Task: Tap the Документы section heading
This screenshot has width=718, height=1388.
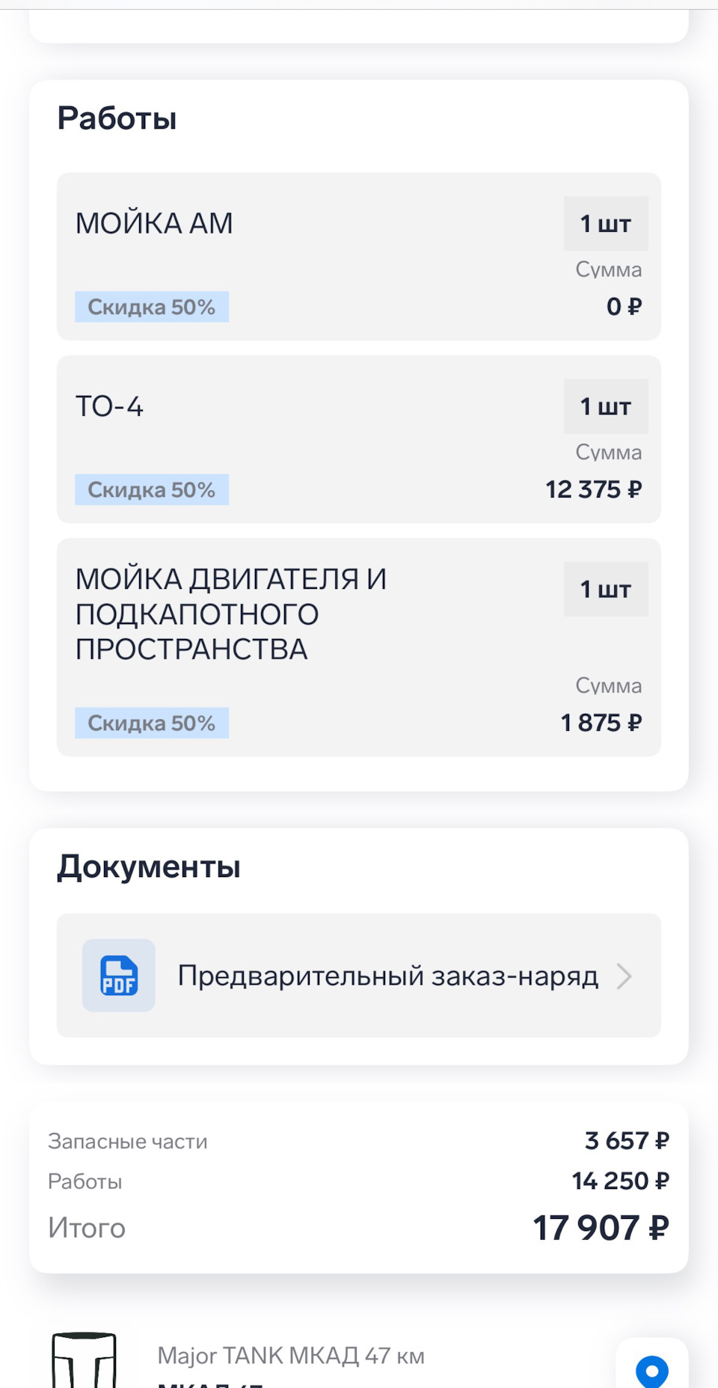Action: pyautogui.click(x=149, y=866)
